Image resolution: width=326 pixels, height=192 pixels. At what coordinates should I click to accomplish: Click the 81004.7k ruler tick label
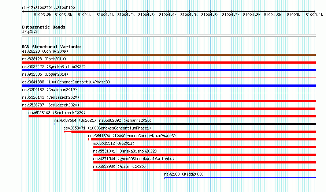[x=231, y=15]
